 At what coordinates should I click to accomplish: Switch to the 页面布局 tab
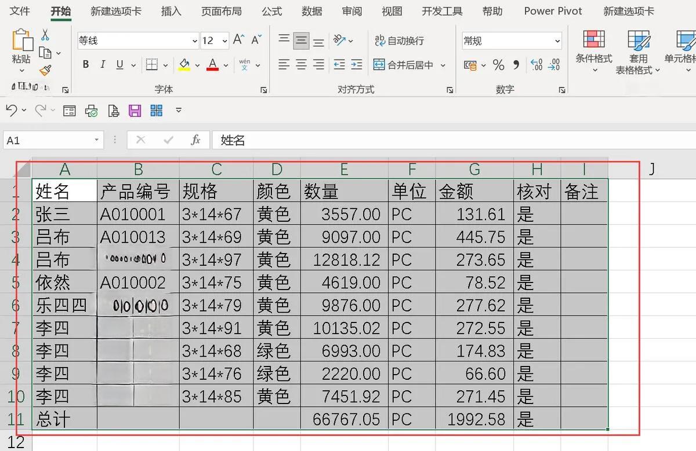coord(222,11)
